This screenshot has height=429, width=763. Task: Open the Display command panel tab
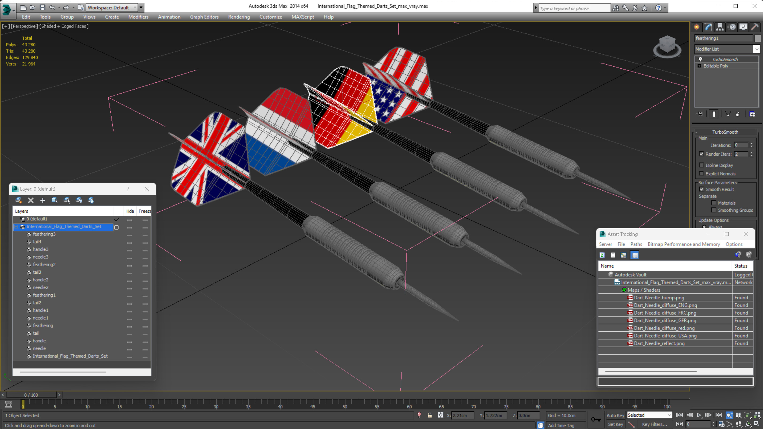(x=743, y=27)
